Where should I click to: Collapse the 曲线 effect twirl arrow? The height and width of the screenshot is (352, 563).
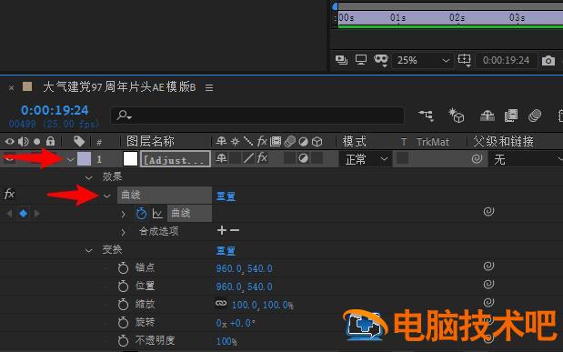coord(107,196)
